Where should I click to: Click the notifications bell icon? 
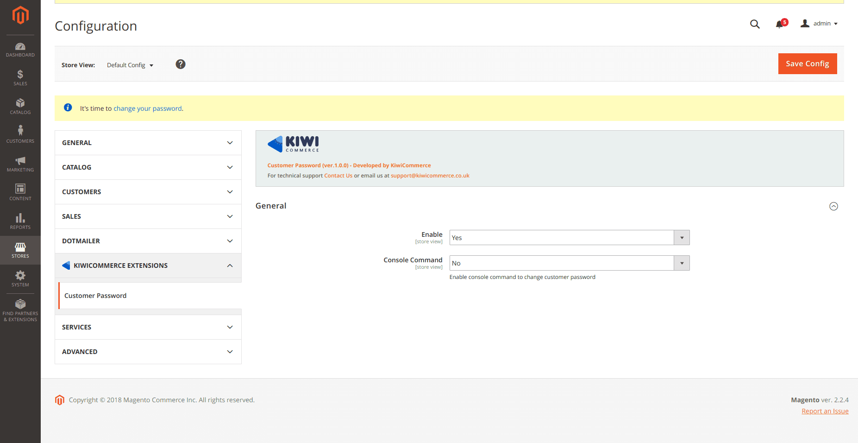coord(780,24)
